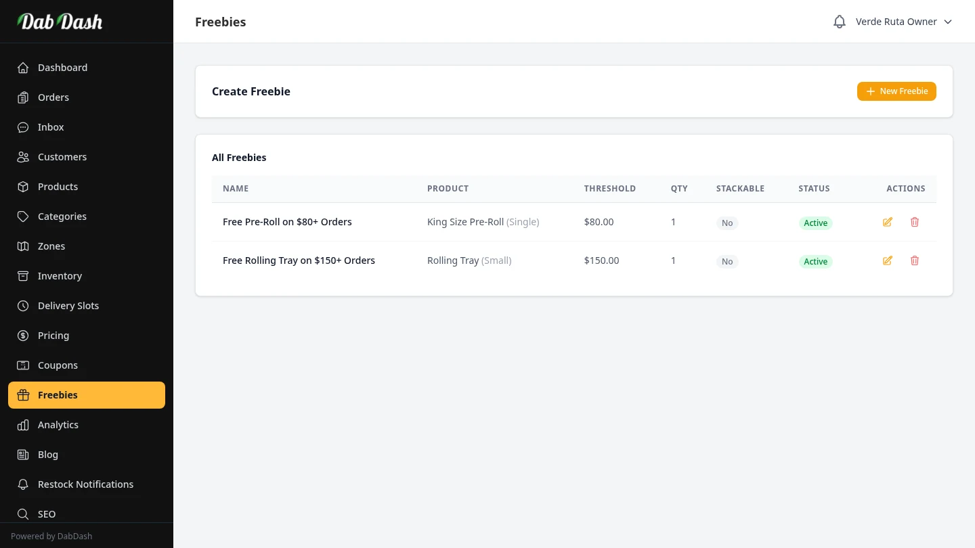This screenshot has height=548, width=975.
Task: Edit the Free Pre-Roll freebie
Action: [x=887, y=222]
